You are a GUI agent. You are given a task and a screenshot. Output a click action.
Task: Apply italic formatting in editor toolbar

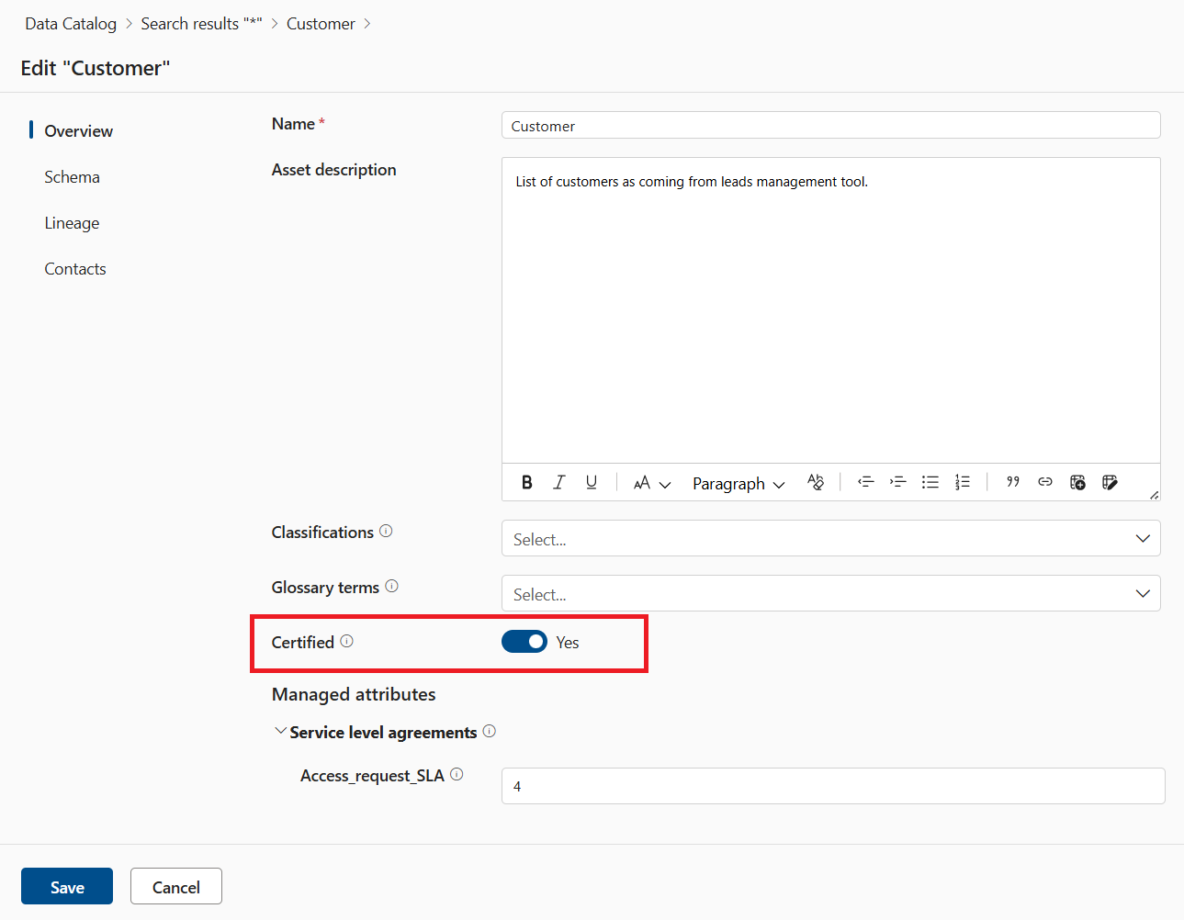pyautogui.click(x=558, y=482)
